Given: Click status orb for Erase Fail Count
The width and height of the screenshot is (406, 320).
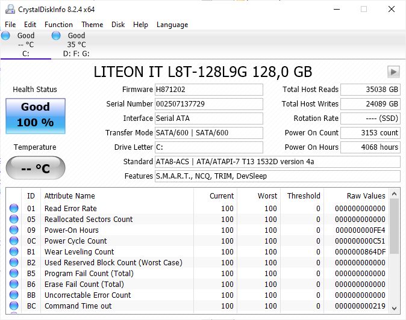Looking at the screenshot, I should click(14, 284).
